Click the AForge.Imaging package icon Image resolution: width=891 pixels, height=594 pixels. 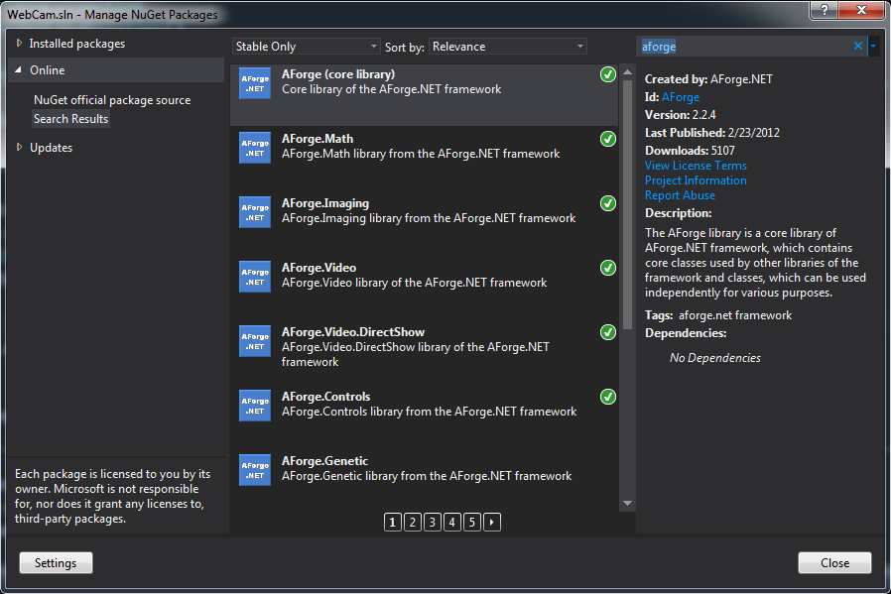tap(255, 212)
